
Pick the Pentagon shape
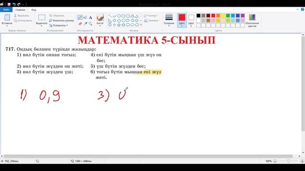119,20
